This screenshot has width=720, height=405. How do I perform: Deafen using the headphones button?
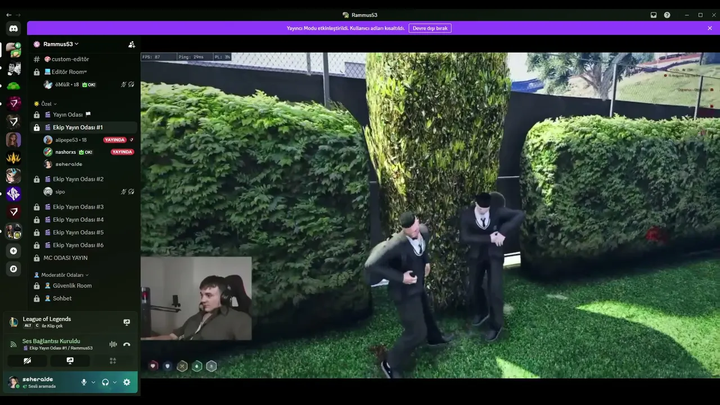point(105,382)
